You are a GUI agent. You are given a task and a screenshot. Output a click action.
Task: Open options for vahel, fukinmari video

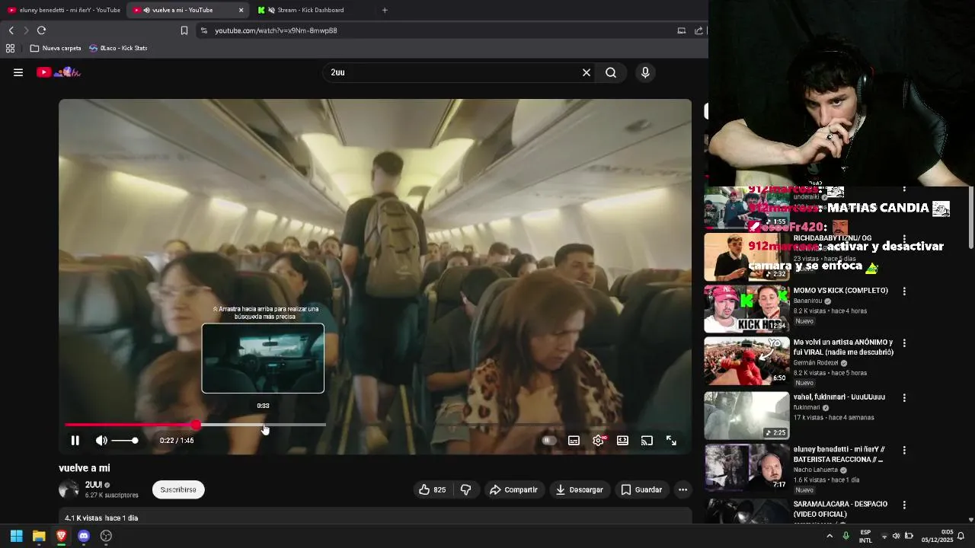[x=904, y=397]
